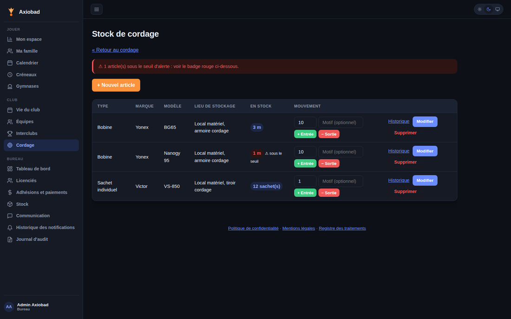Go to Gymnases in the sidebar
Image resolution: width=511 pixels, height=319 pixels.
click(41, 86)
